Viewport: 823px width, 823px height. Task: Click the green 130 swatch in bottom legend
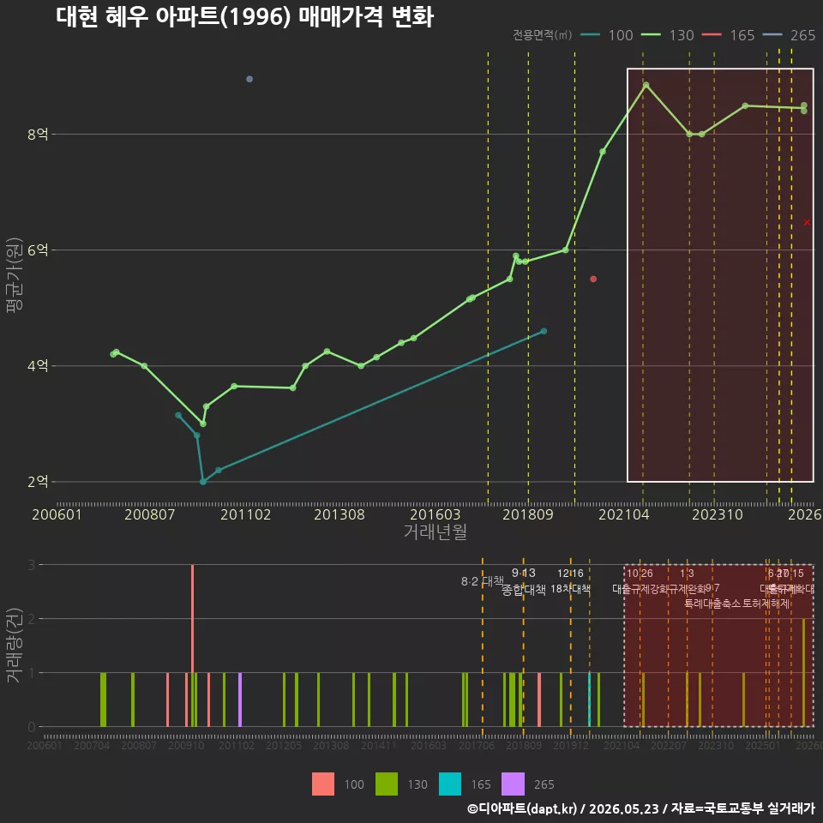(387, 784)
